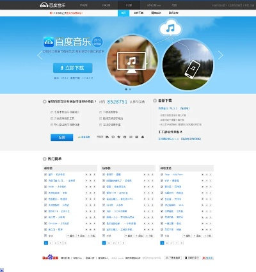Open the Roar - Katy Perry song link
This screenshot has height=272, width=256.
174,175
